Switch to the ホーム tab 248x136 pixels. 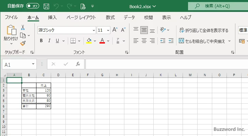(x=33, y=17)
